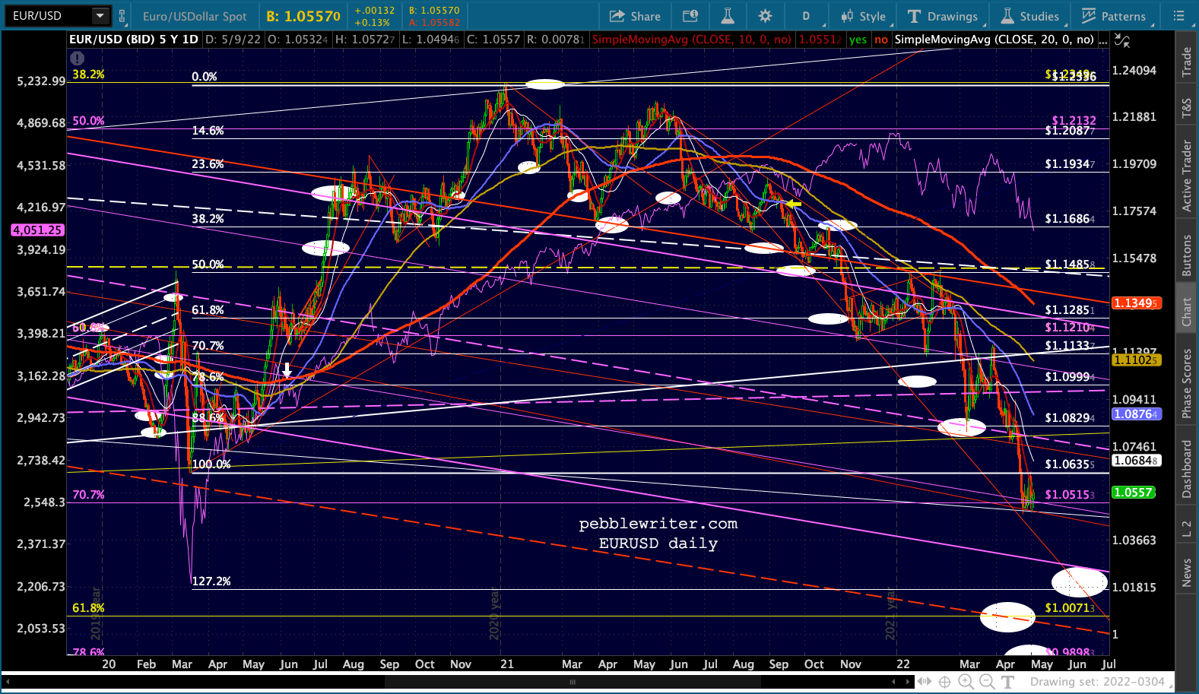Image resolution: width=1199 pixels, height=694 pixels.
Task: Open the list menu icon at top right
Action: pos(1179,16)
